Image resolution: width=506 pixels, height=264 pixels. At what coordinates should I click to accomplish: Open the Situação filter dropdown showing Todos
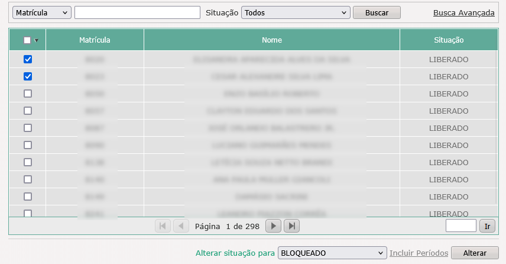[296, 12]
